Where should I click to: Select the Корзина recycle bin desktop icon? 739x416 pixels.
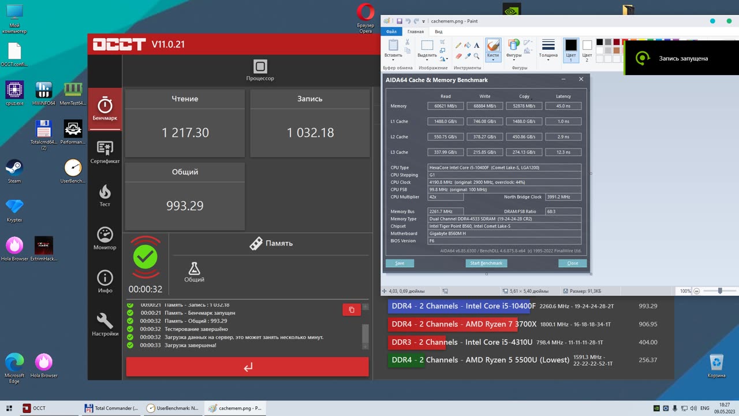(716, 366)
